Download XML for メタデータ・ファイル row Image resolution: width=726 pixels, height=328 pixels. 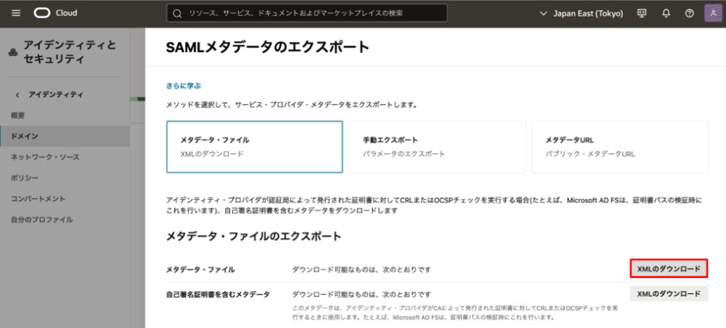tap(669, 268)
